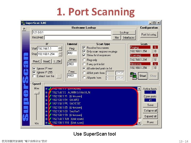Expand the 192.168.1.5 ADMINISTRATION host entry
The width and height of the screenshot is (191, 143).
(46, 92)
